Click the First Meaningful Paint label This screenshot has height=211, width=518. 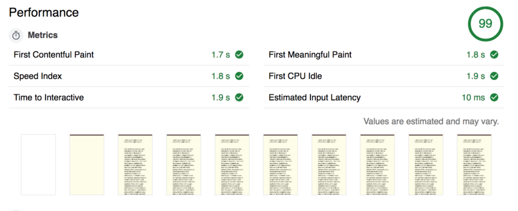click(310, 55)
